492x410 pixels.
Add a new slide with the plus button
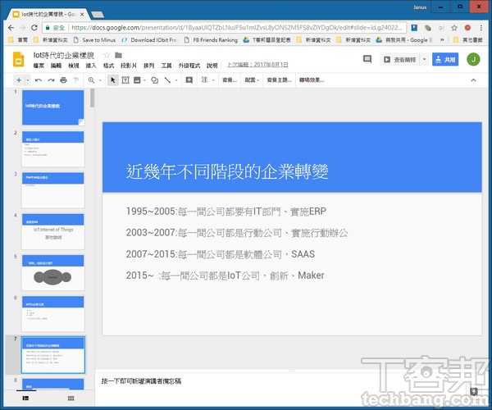(19, 80)
